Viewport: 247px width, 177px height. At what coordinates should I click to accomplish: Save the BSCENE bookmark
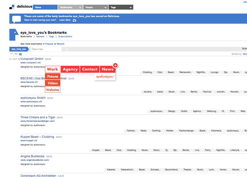click(x=71, y=79)
